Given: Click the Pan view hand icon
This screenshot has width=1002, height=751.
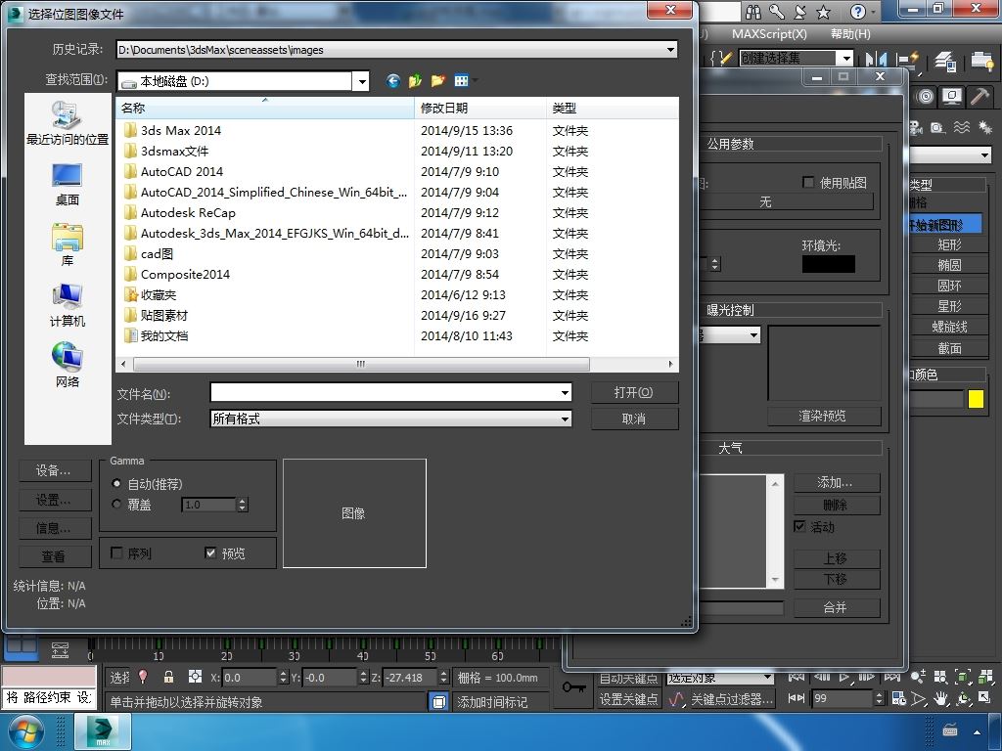Looking at the screenshot, I should pyautogui.click(x=940, y=698).
